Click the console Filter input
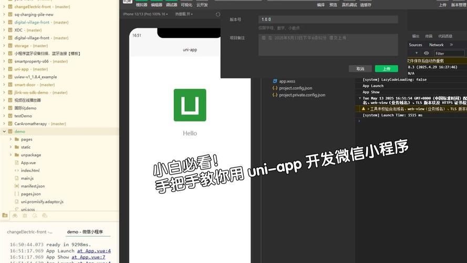The image size is (467, 263). 449,53
